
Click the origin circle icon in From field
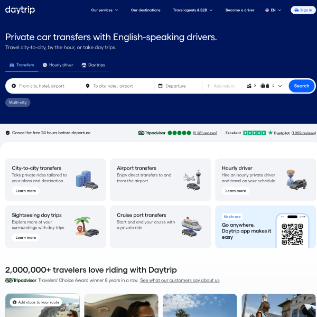point(14,86)
